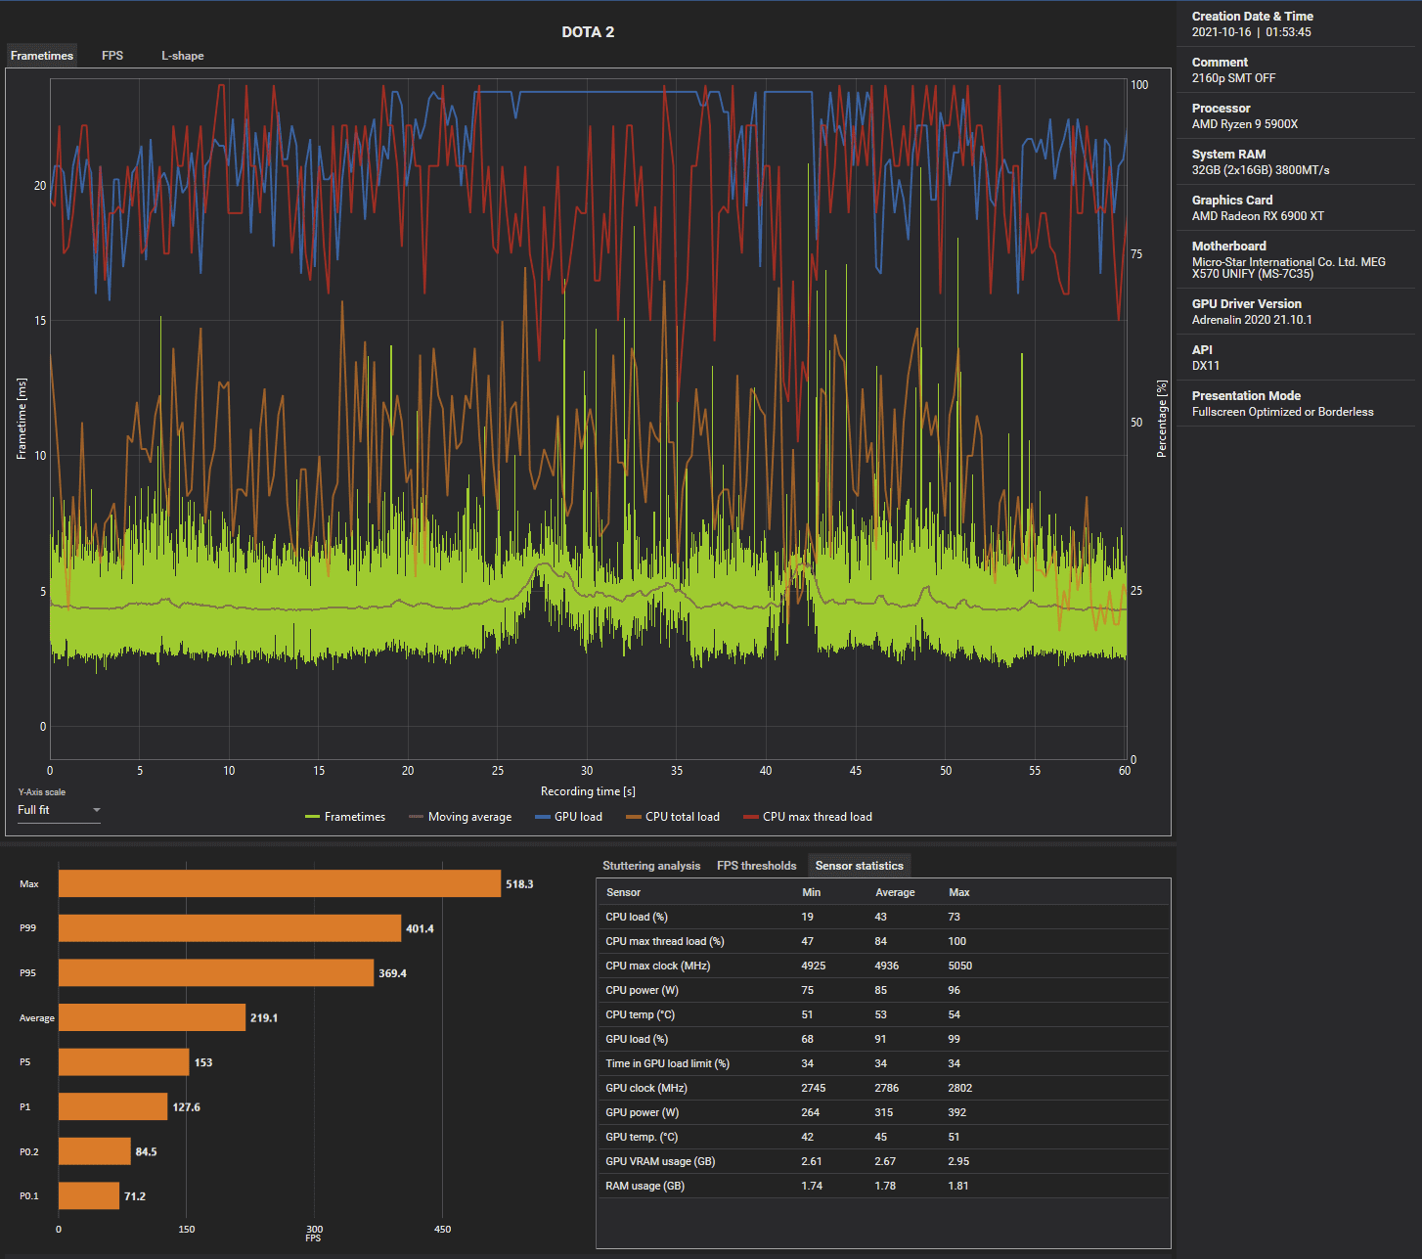Click the Comment value 2160p SMT OFF

click(1233, 78)
